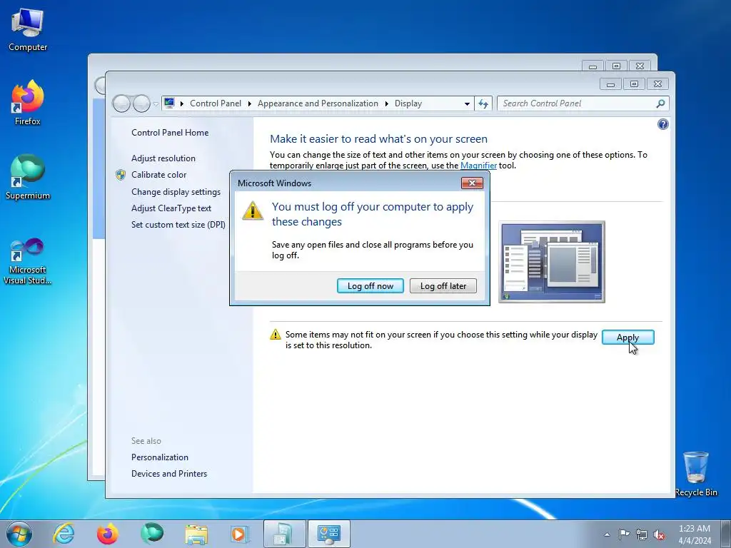Launch Internet Explorer from the taskbar
This screenshot has height=548, width=731.
click(64, 534)
